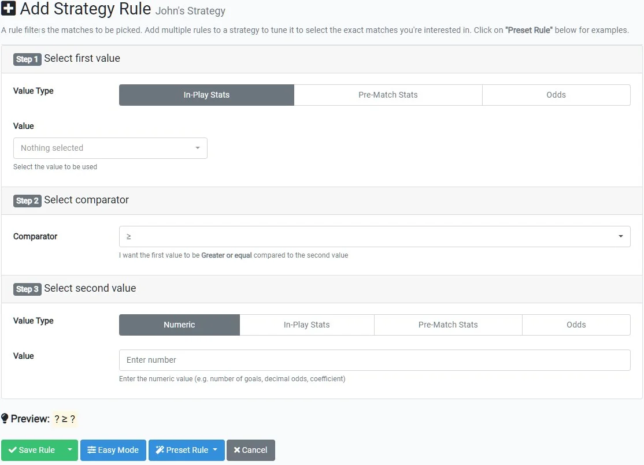Select Numeric as the second value type
Screen dimensions: 644x465
click(179, 325)
